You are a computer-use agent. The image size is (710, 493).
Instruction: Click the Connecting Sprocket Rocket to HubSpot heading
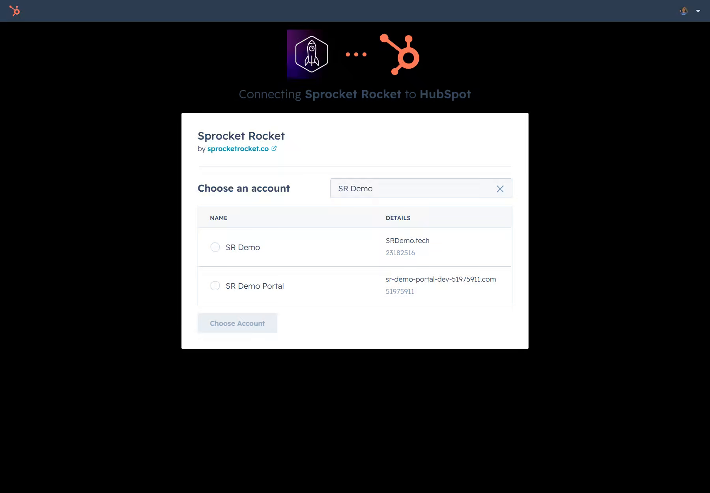pyautogui.click(x=355, y=94)
